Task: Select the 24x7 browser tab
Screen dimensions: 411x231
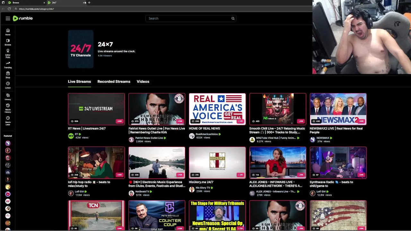Action: (66, 3)
